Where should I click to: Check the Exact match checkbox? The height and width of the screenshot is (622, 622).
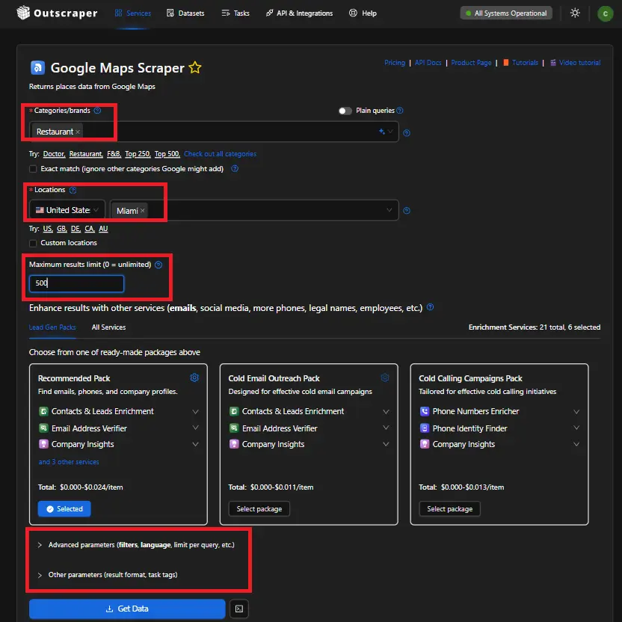point(33,169)
